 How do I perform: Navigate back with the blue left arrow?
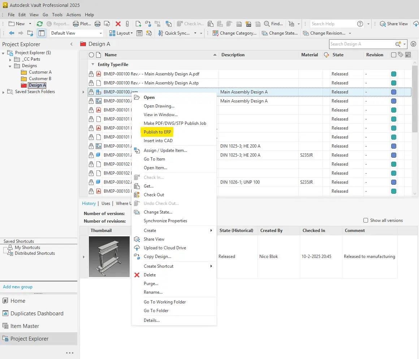12,33
